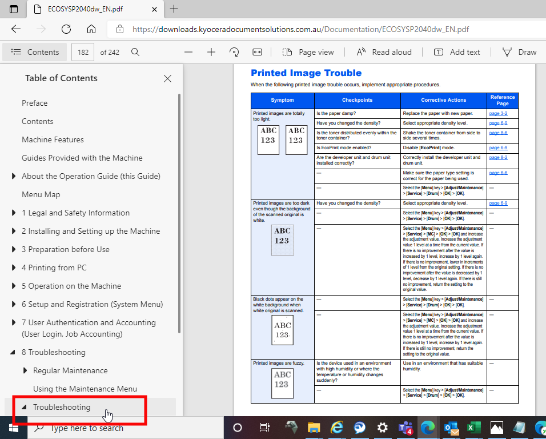
Task: Open the tab actions menu
Action: point(13,9)
